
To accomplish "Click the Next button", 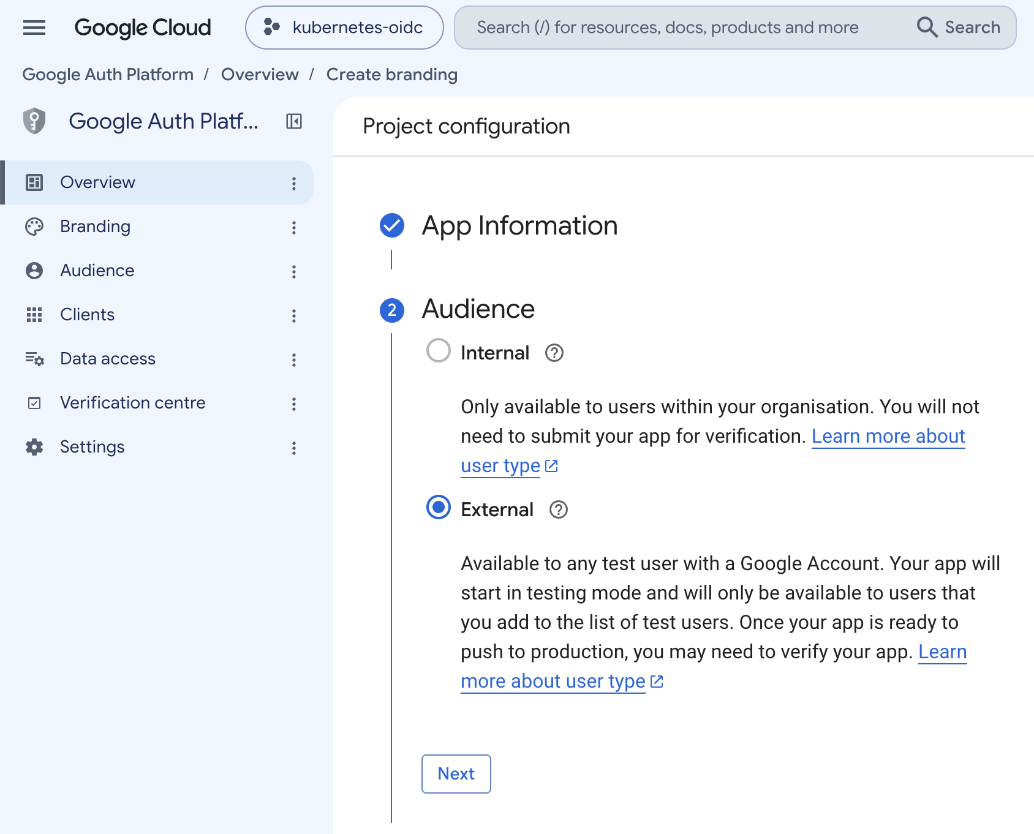I will pos(456,774).
